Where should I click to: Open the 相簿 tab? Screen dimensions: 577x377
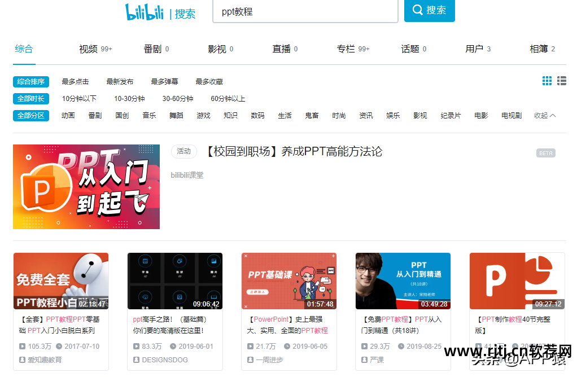[x=543, y=49]
